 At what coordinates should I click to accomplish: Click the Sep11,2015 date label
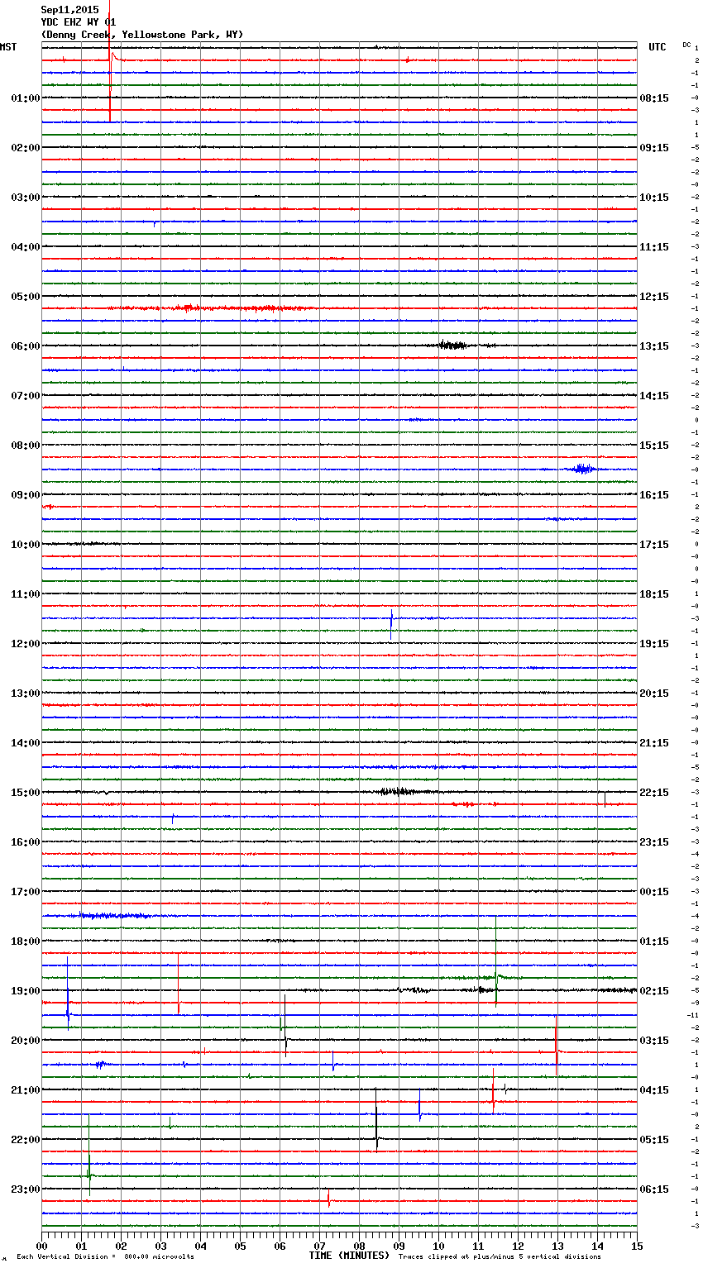(x=69, y=10)
